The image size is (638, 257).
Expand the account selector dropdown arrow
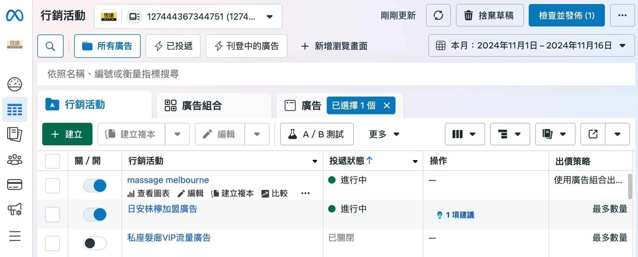(x=269, y=17)
